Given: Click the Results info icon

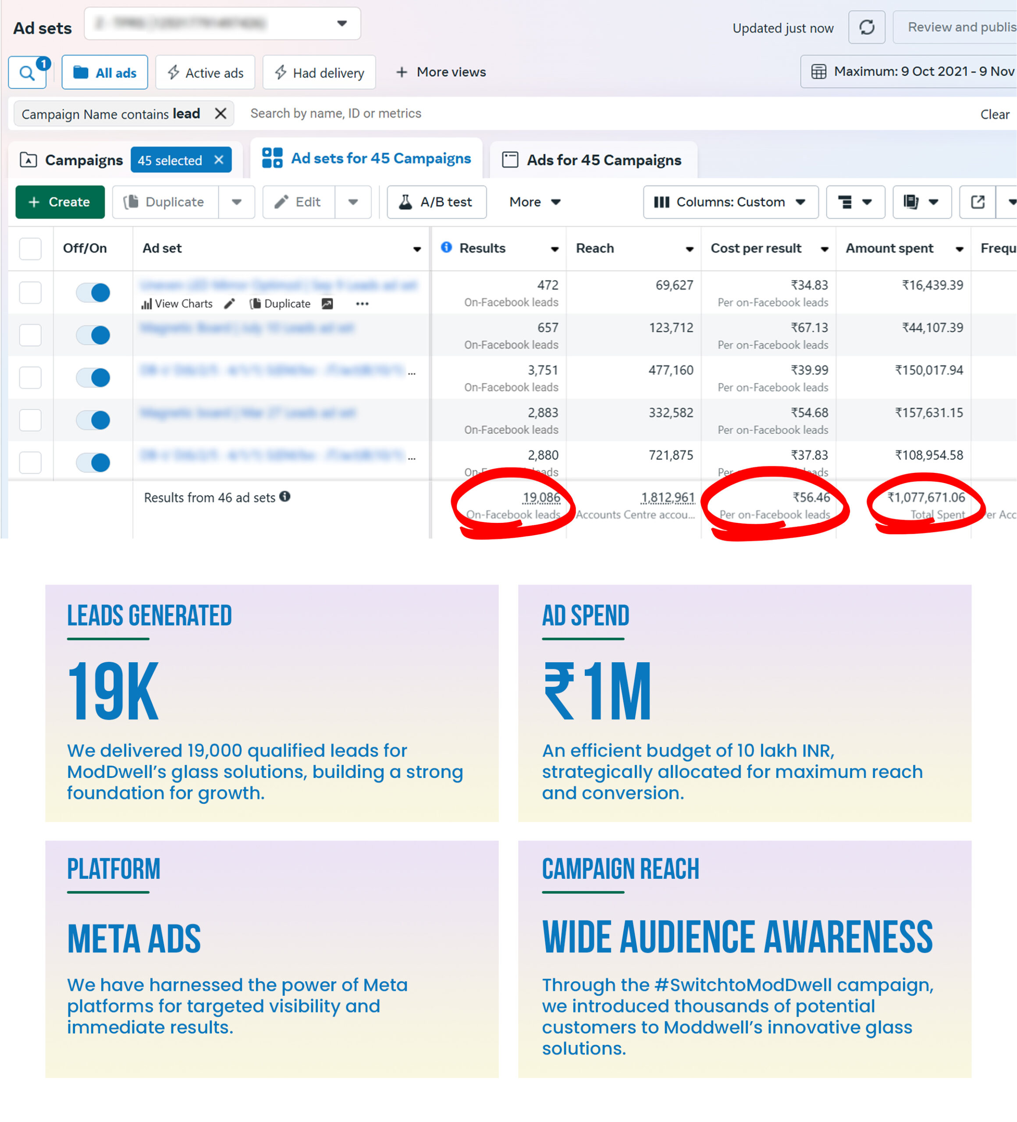Looking at the screenshot, I should tap(446, 248).
